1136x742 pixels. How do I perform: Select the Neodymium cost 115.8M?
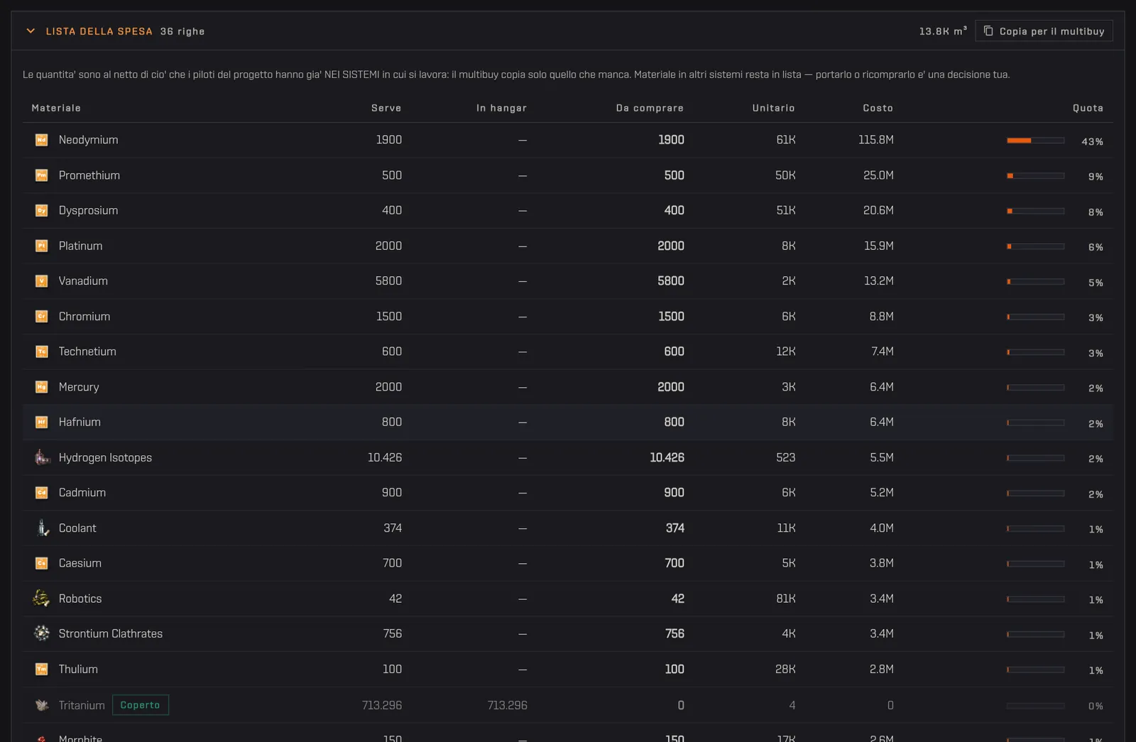[876, 140]
